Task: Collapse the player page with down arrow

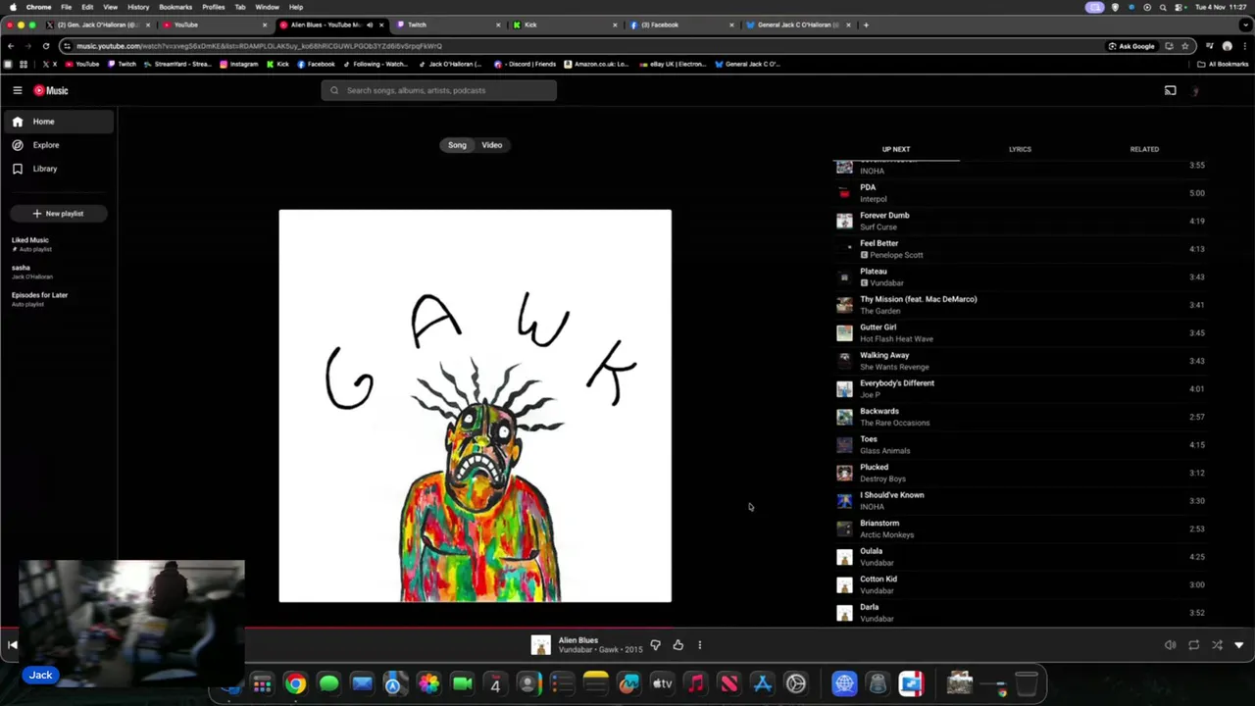Action: click(x=1239, y=645)
